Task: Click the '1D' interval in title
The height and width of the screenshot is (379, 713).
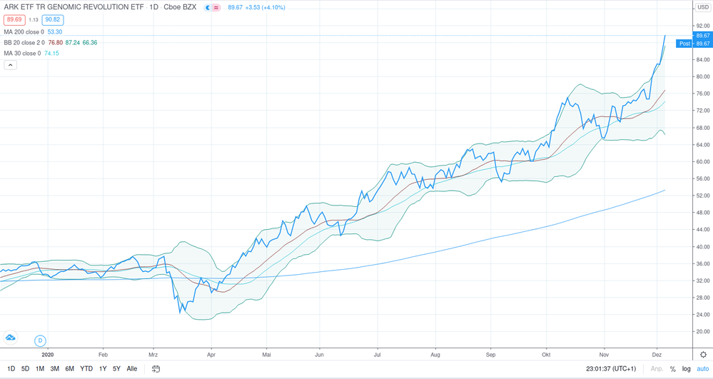Action: (x=153, y=7)
